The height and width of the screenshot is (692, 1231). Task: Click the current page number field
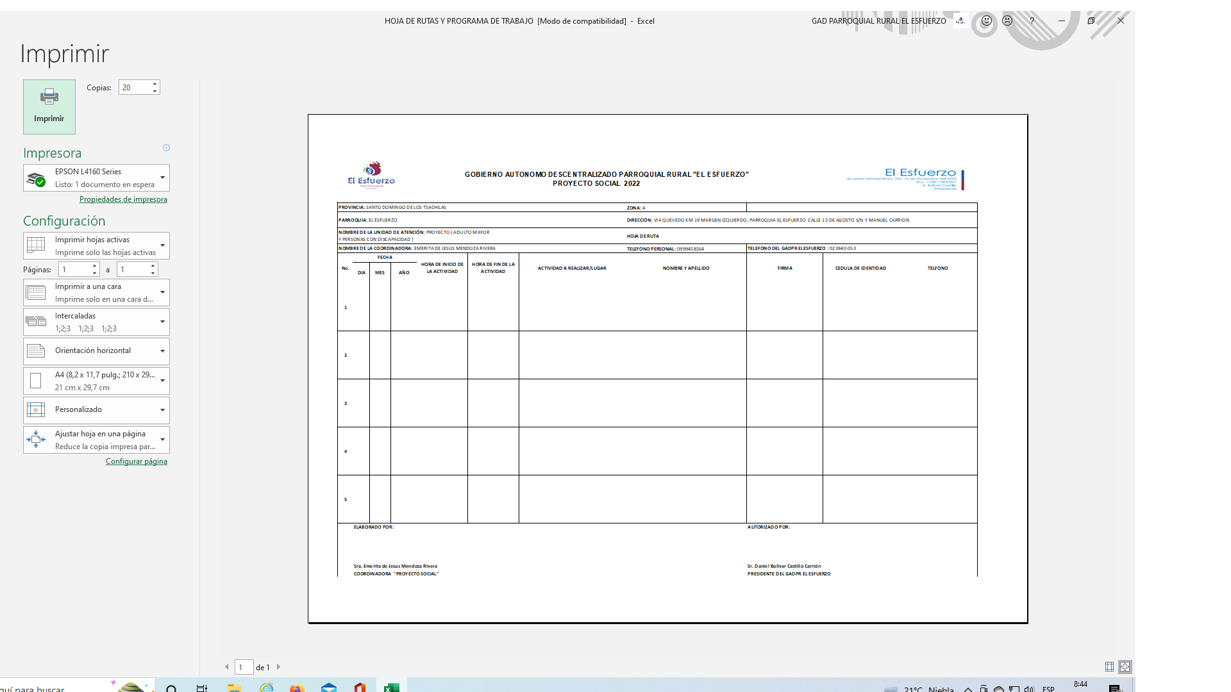click(x=244, y=667)
